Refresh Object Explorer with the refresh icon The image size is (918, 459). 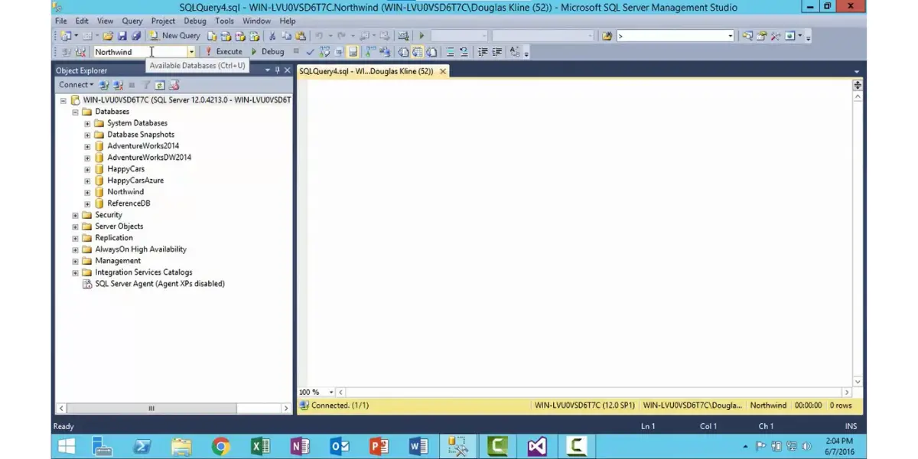(159, 85)
